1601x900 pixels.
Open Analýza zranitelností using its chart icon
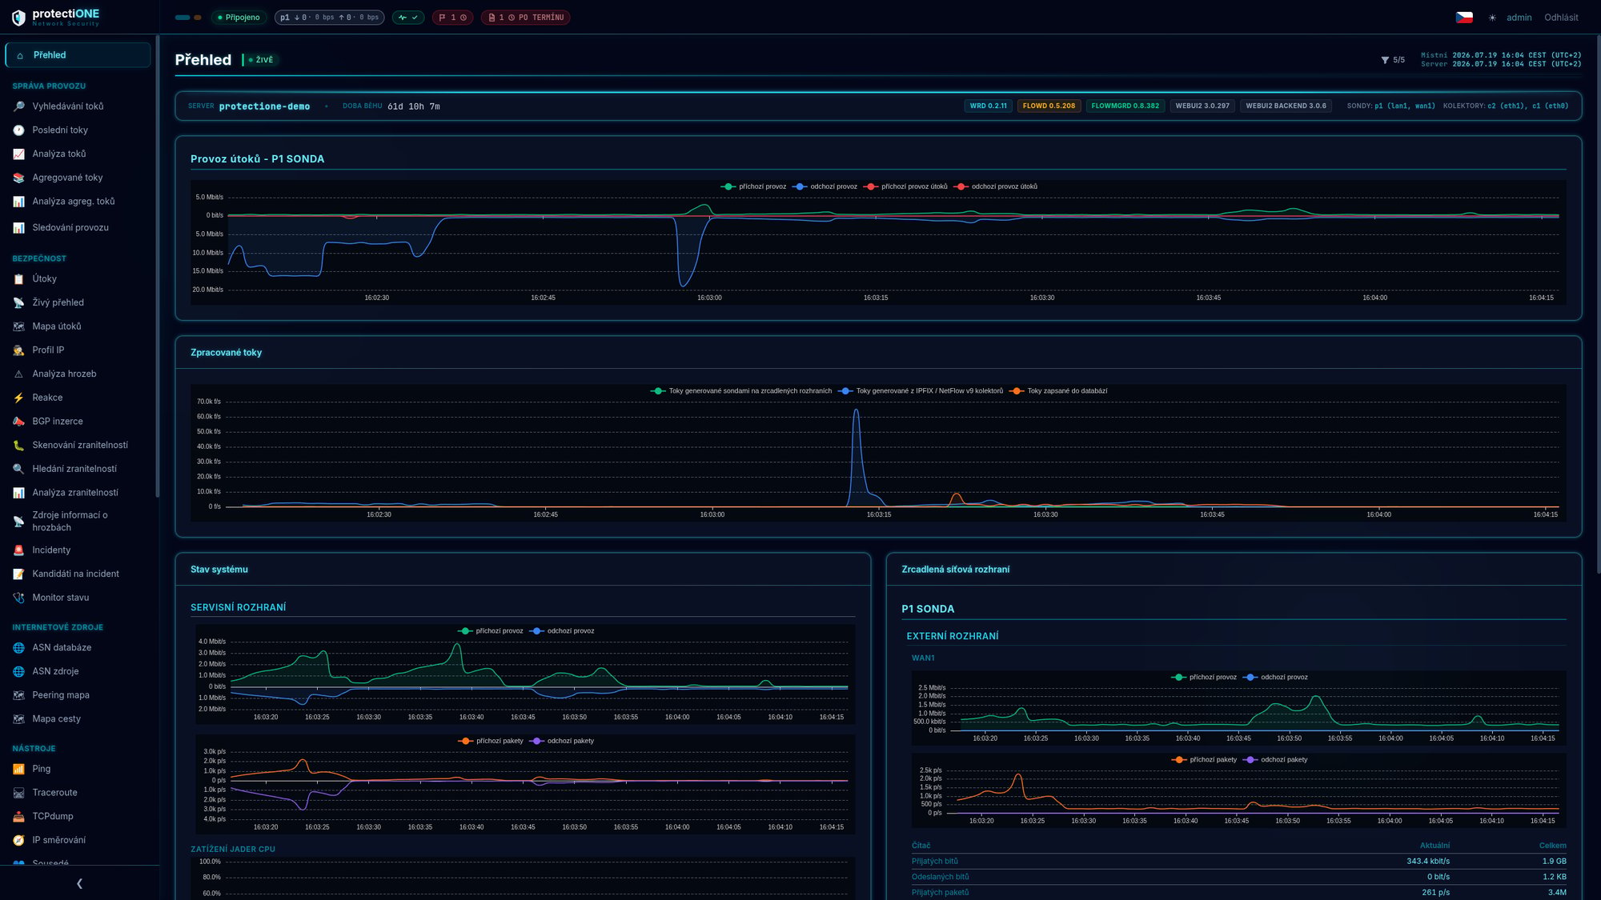[x=18, y=493]
